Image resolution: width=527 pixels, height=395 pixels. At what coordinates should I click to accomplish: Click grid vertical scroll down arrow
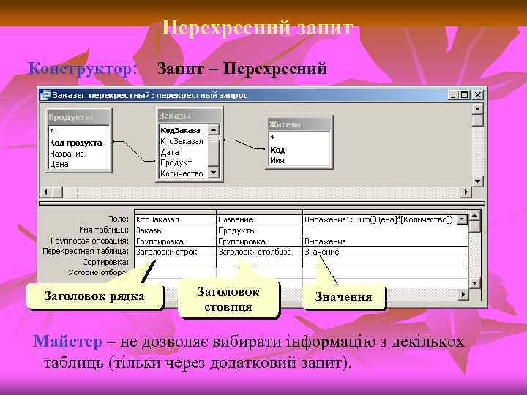pyautogui.click(x=474, y=283)
